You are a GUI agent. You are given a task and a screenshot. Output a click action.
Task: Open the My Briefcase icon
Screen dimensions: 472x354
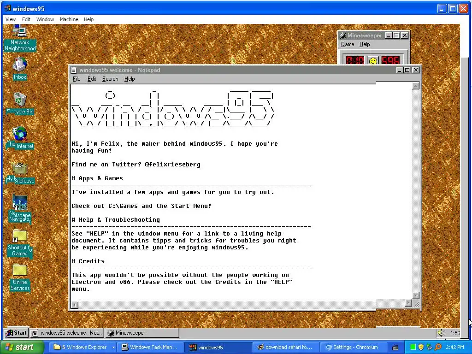(20, 173)
